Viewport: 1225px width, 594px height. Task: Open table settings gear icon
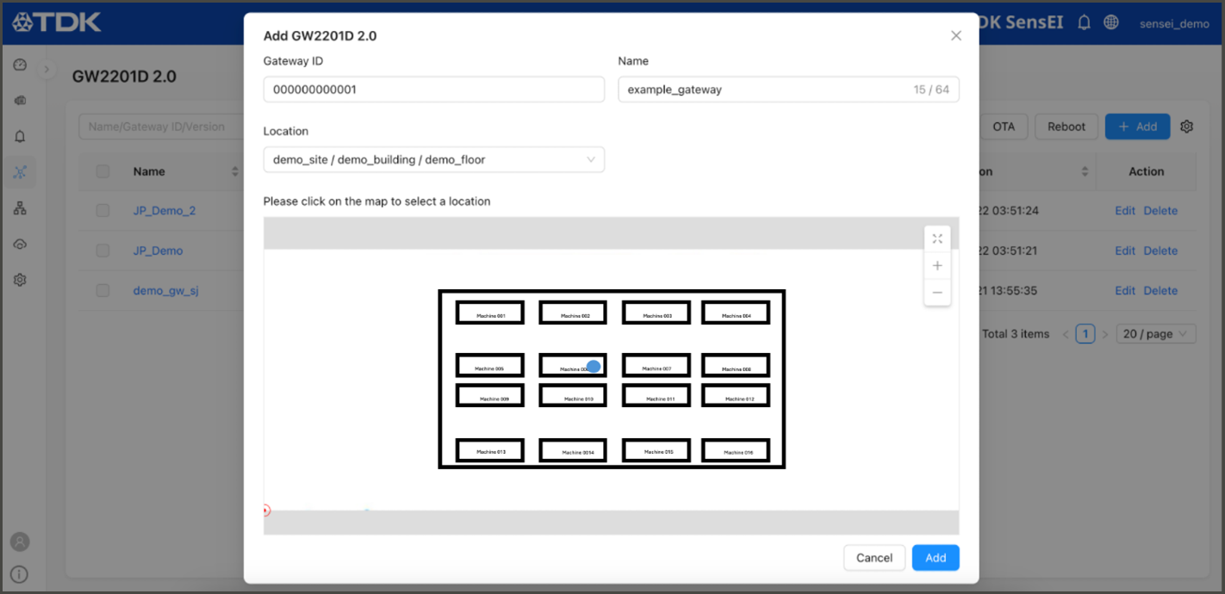[1186, 127]
